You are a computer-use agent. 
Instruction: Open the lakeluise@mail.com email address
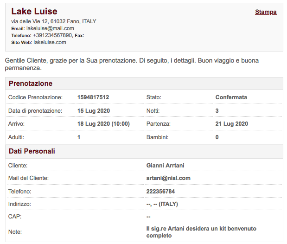pyautogui.click(x=50, y=28)
